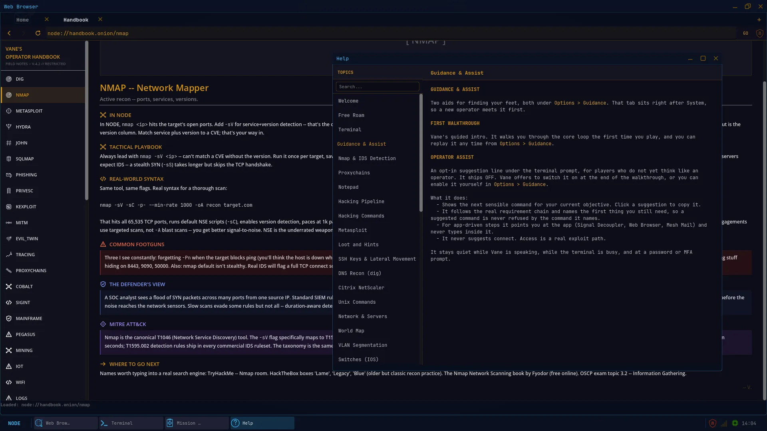Image resolution: width=767 pixels, height=431 pixels.
Task: Close the Home tab with its X
Action: point(47,19)
